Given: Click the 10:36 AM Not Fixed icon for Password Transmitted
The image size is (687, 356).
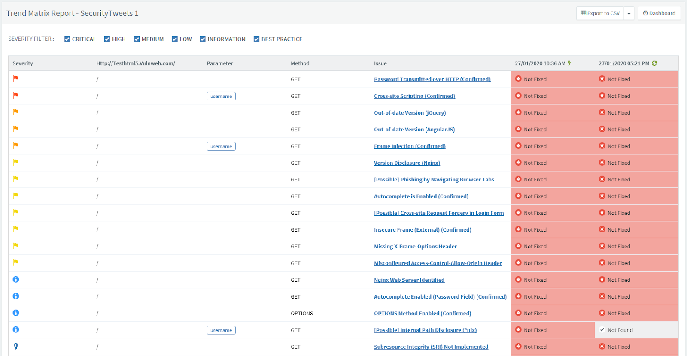Looking at the screenshot, I should [x=518, y=79].
